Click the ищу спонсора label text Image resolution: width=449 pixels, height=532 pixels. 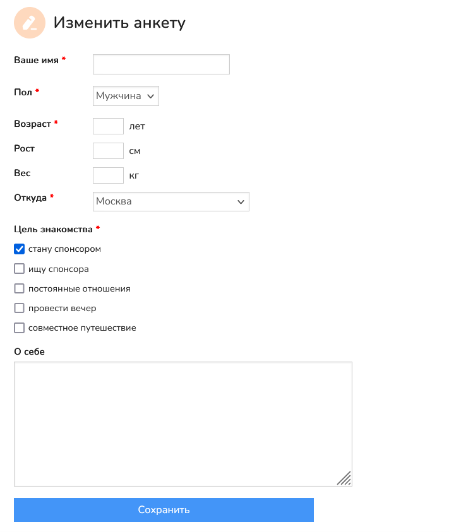click(x=58, y=269)
